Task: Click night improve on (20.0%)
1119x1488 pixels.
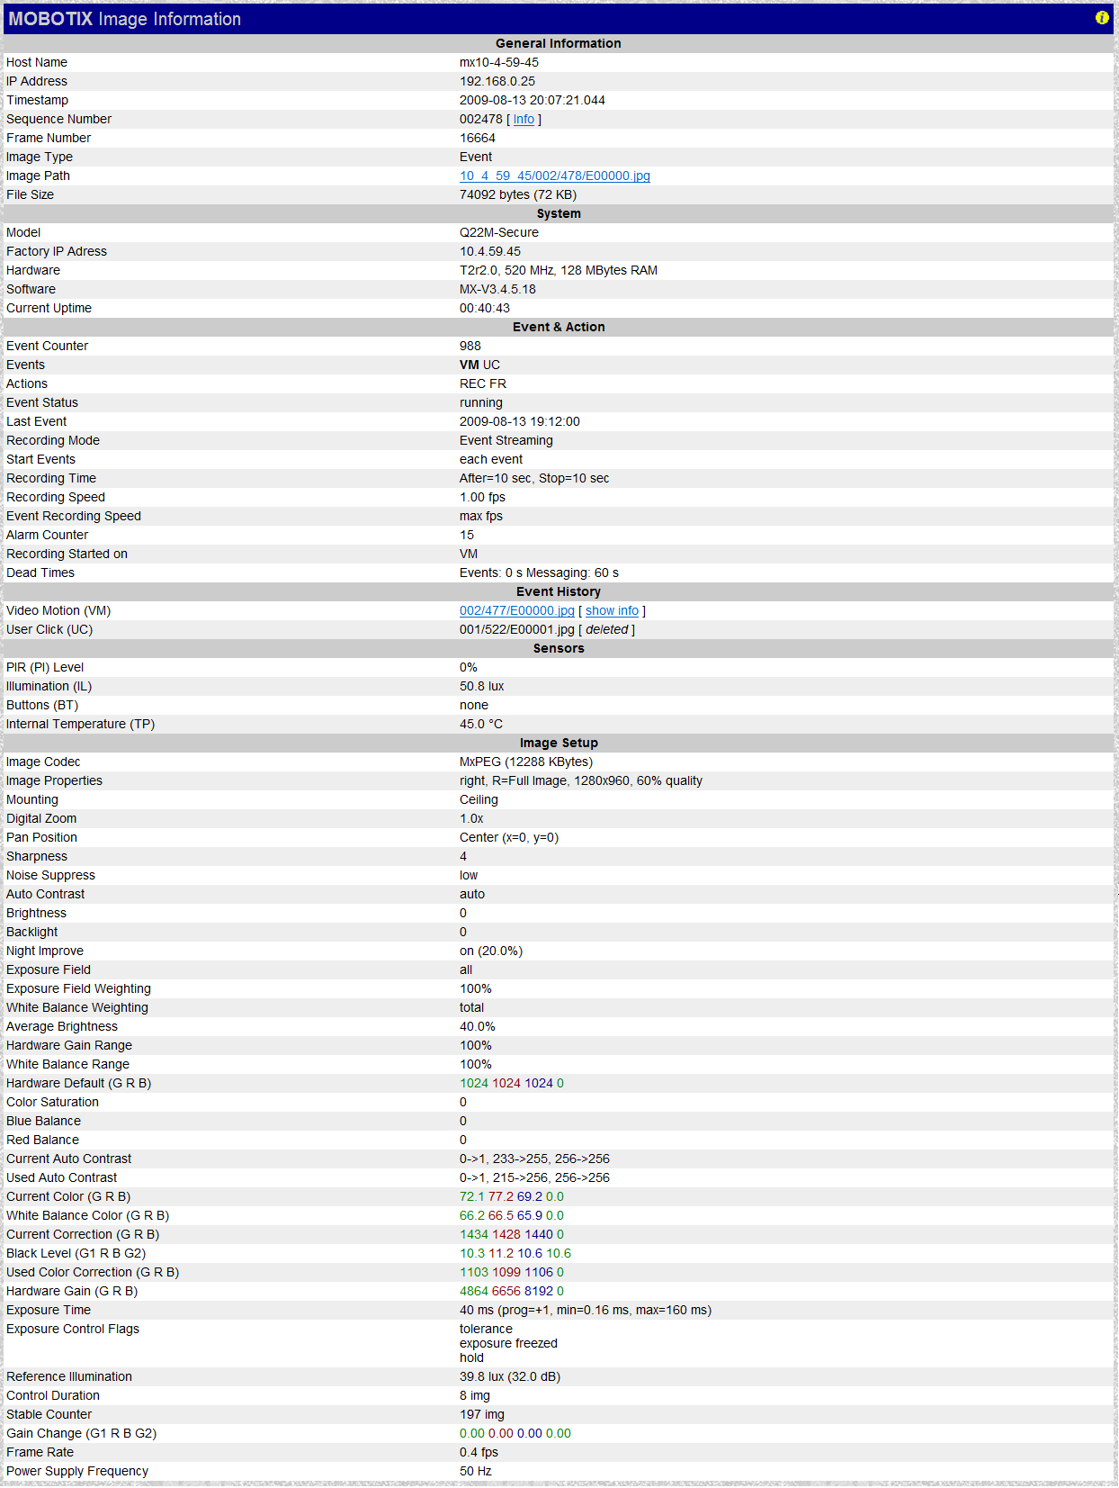Action: click(x=491, y=951)
